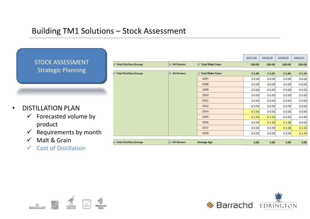310x219 pixels.
Task: Click the 100.00 value under 2020/21
Action: (x=302, y=64)
